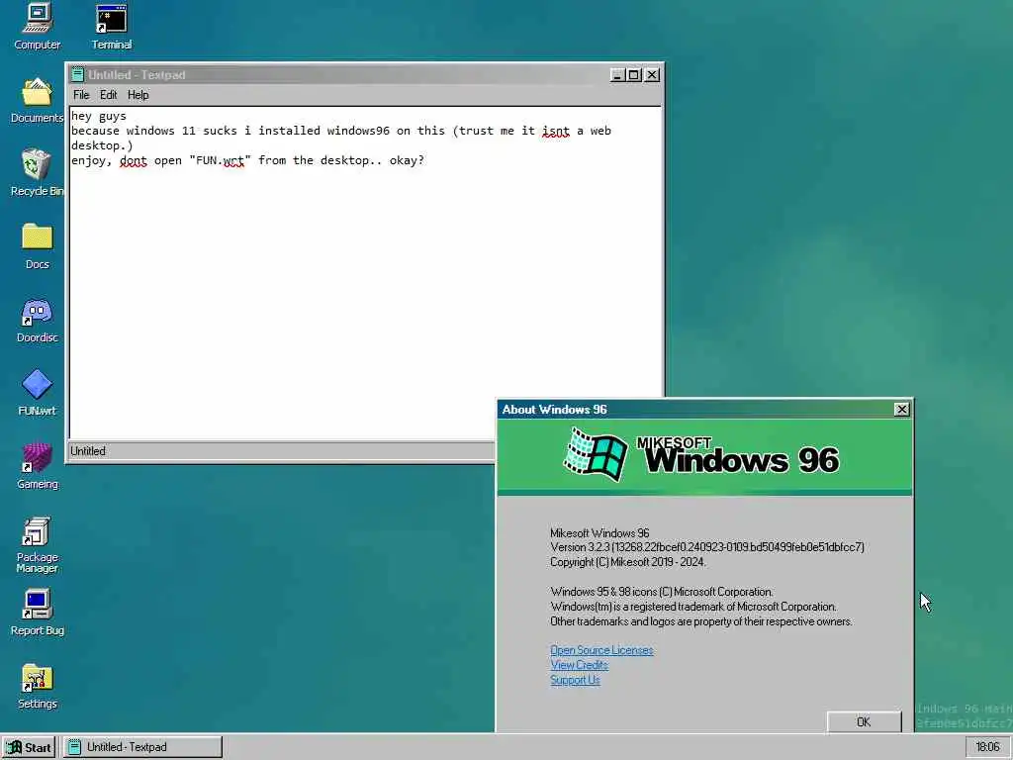This screenshot has width=1013, height=760.
Task: Maximize the Textpad window
Action: point(634,75)
